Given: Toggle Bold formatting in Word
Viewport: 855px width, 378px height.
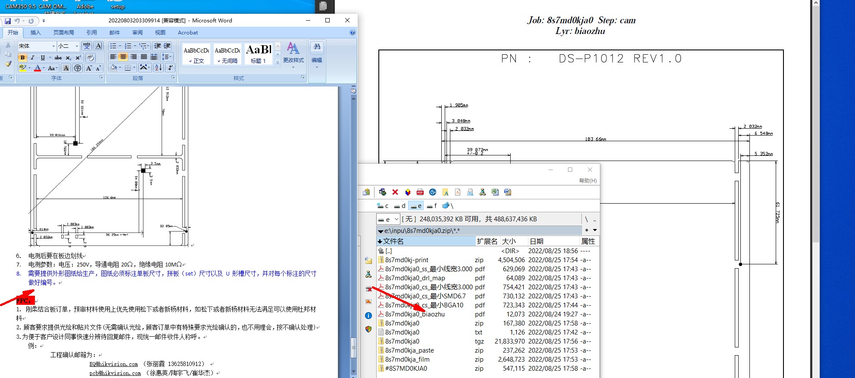Looking at the screenshot, I should click(22, 57).
